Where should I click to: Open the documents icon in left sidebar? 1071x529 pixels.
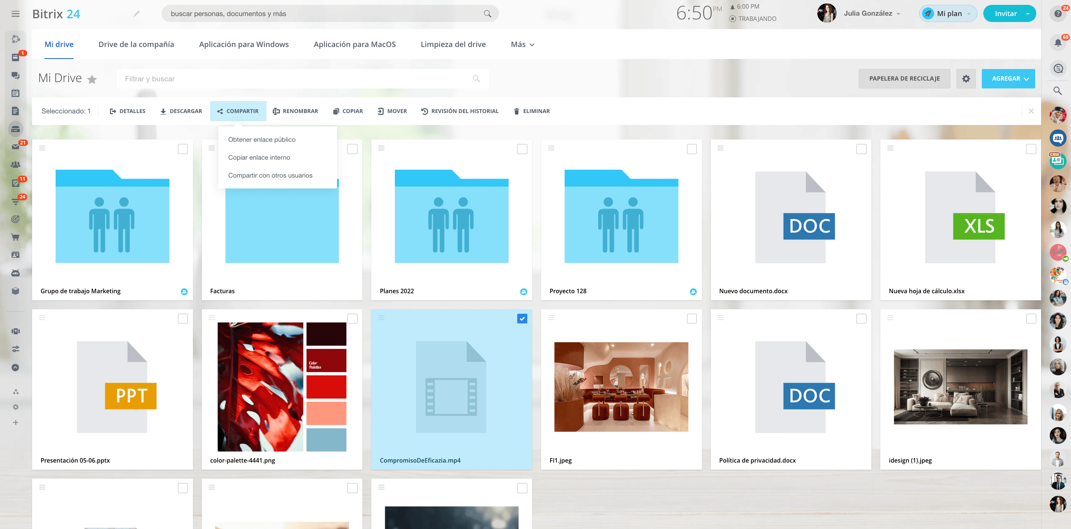click(15, 111)
